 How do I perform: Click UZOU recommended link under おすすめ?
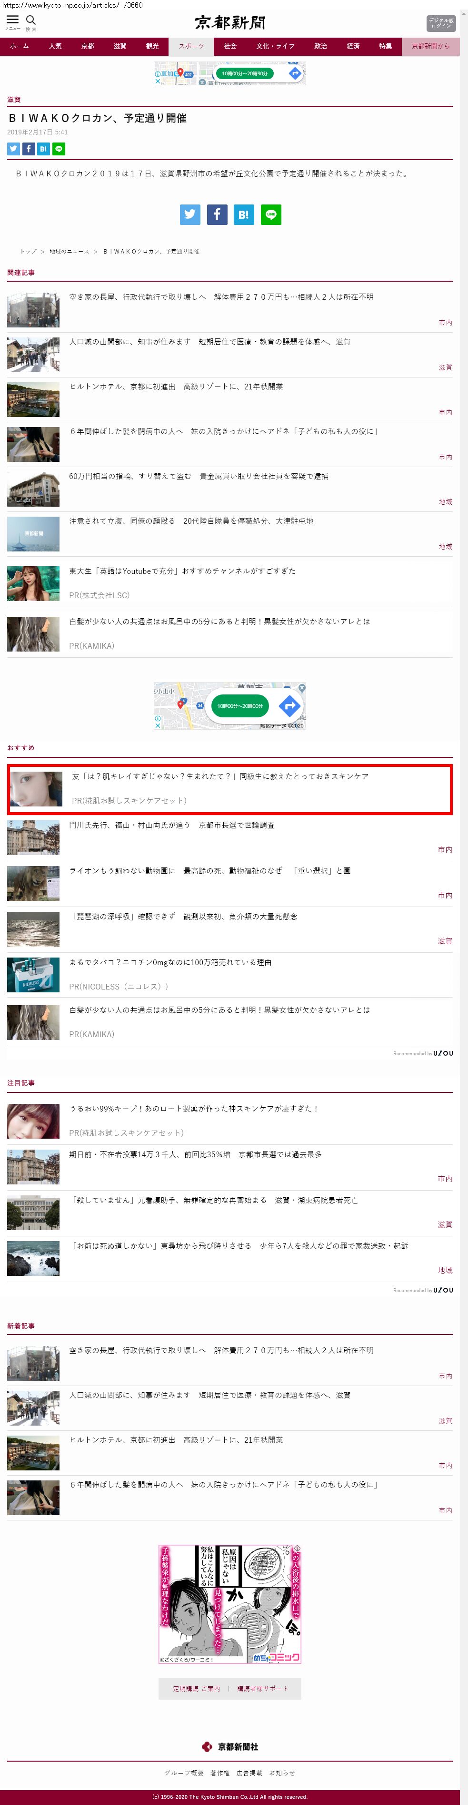point(422,1053)
